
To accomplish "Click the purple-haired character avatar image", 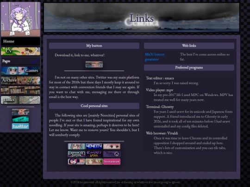I will (x=20, y=19).
